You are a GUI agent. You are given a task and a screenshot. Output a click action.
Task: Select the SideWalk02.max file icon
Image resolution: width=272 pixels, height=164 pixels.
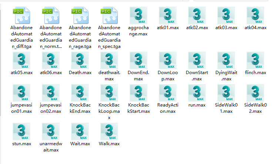(x=255, y=93)
